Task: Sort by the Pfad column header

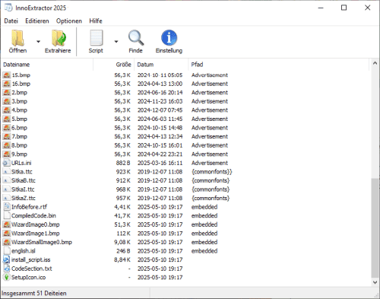Action: (x=278, y=65)
